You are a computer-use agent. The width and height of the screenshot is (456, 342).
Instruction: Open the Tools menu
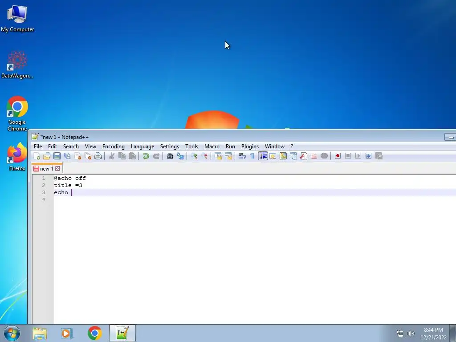(191, 147)
